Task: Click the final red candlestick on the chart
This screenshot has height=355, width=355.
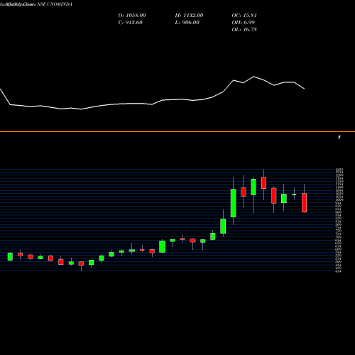Action: (x=304, y=202)
